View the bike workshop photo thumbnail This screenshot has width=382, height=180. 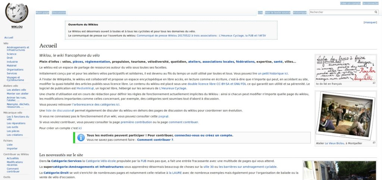click(346, 116)
